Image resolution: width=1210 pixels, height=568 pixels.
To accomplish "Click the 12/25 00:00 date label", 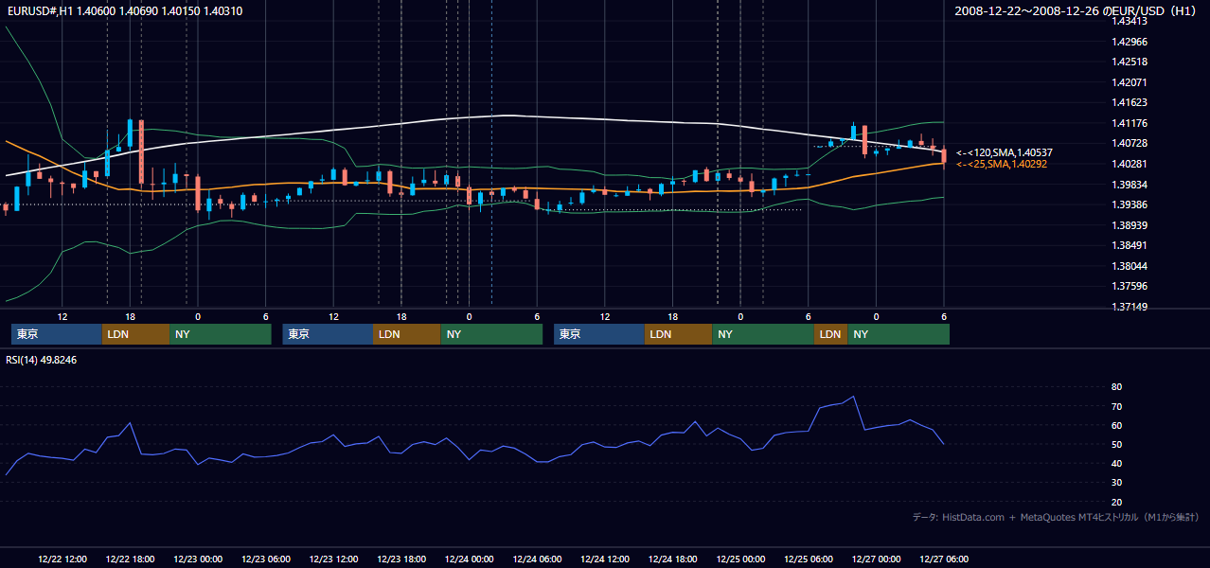I will pos(740,559).
